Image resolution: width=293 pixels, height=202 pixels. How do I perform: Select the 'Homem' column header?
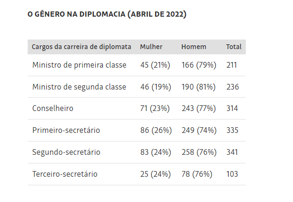pos(194,47)
